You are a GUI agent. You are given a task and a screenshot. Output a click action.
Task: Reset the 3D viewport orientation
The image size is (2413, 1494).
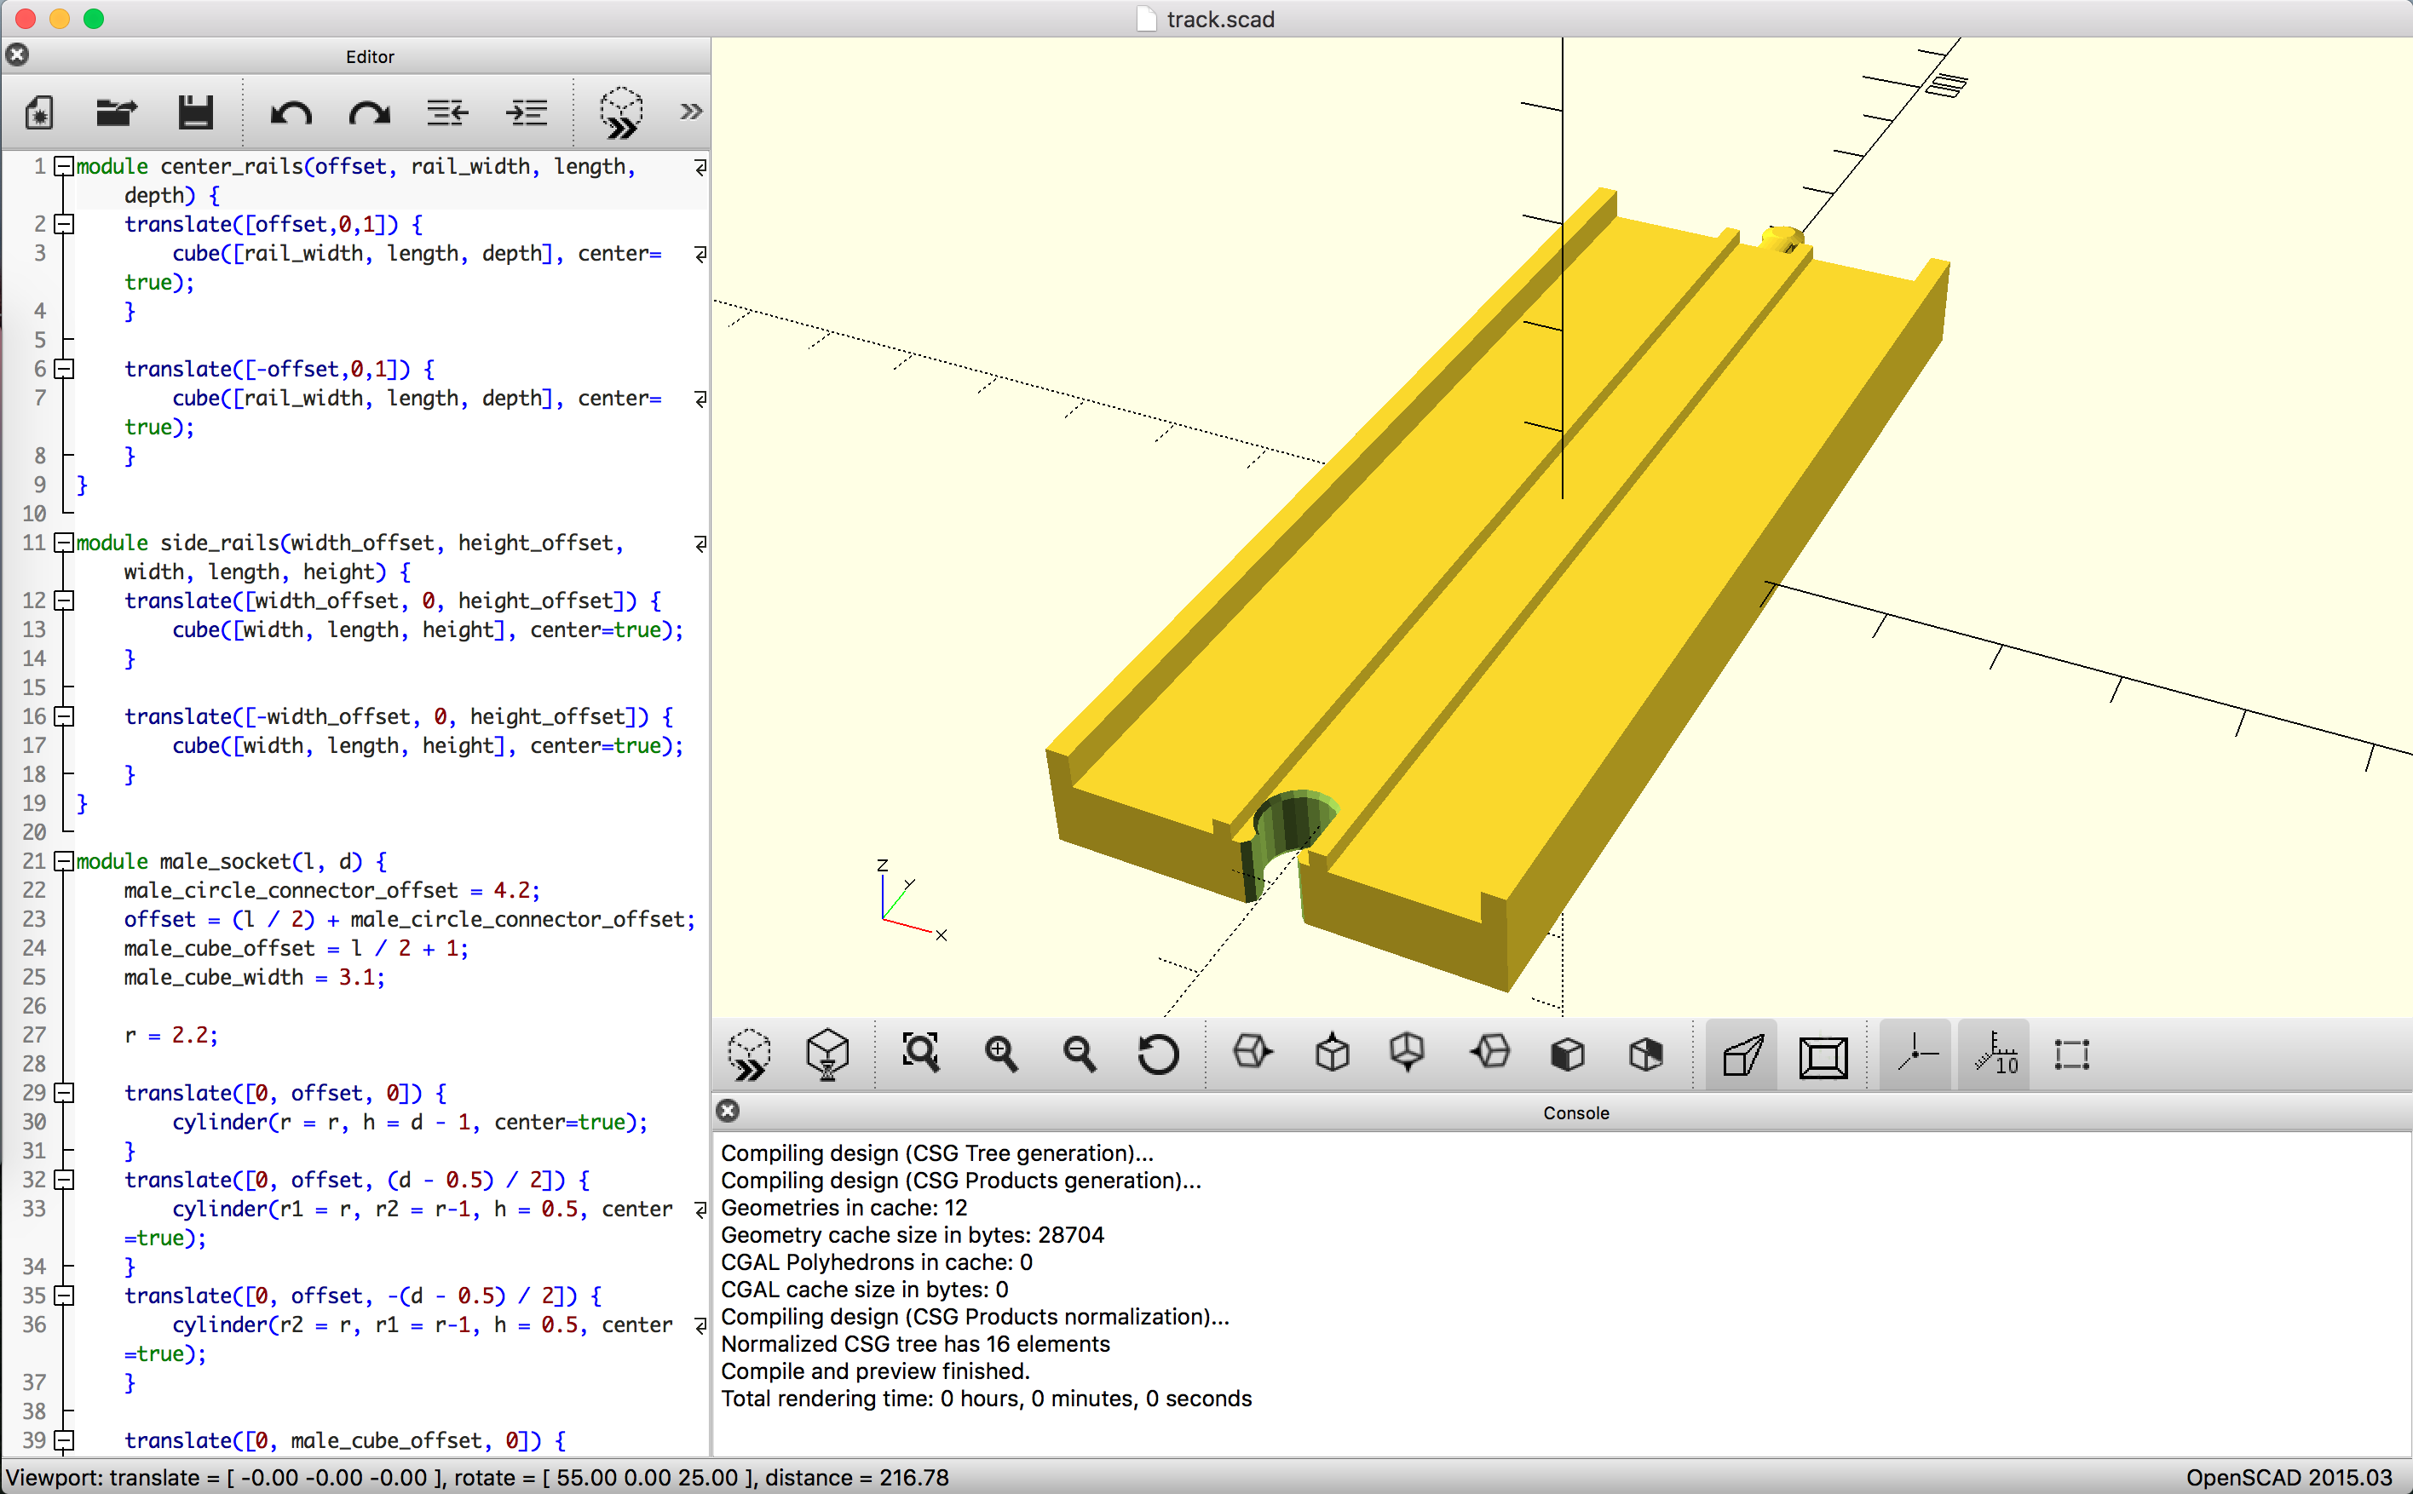tap(1157, 1054)
